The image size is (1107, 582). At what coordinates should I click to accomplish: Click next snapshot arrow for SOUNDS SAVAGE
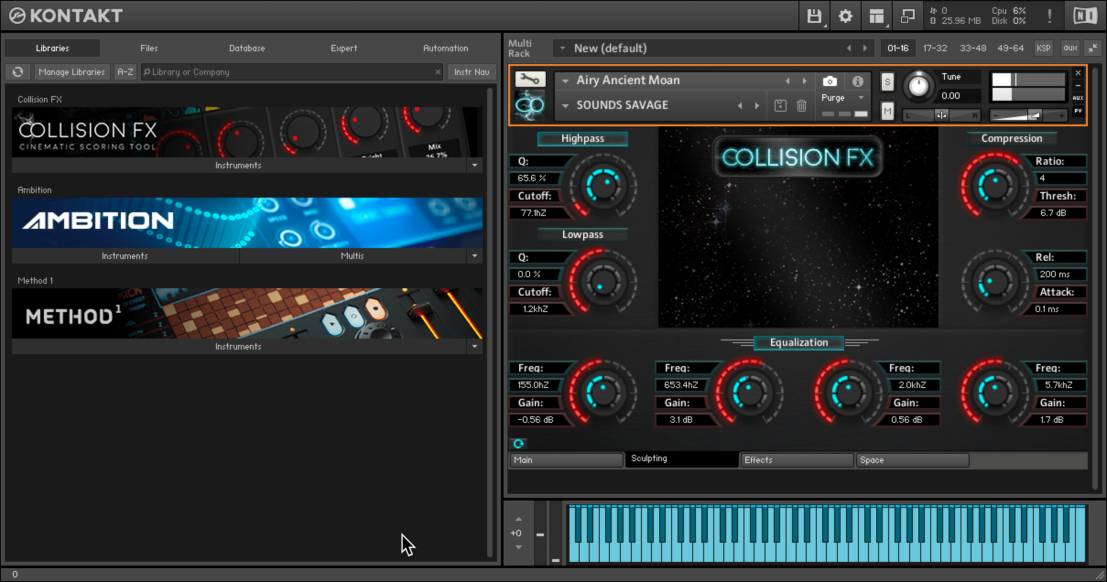(x=757, y=106)
